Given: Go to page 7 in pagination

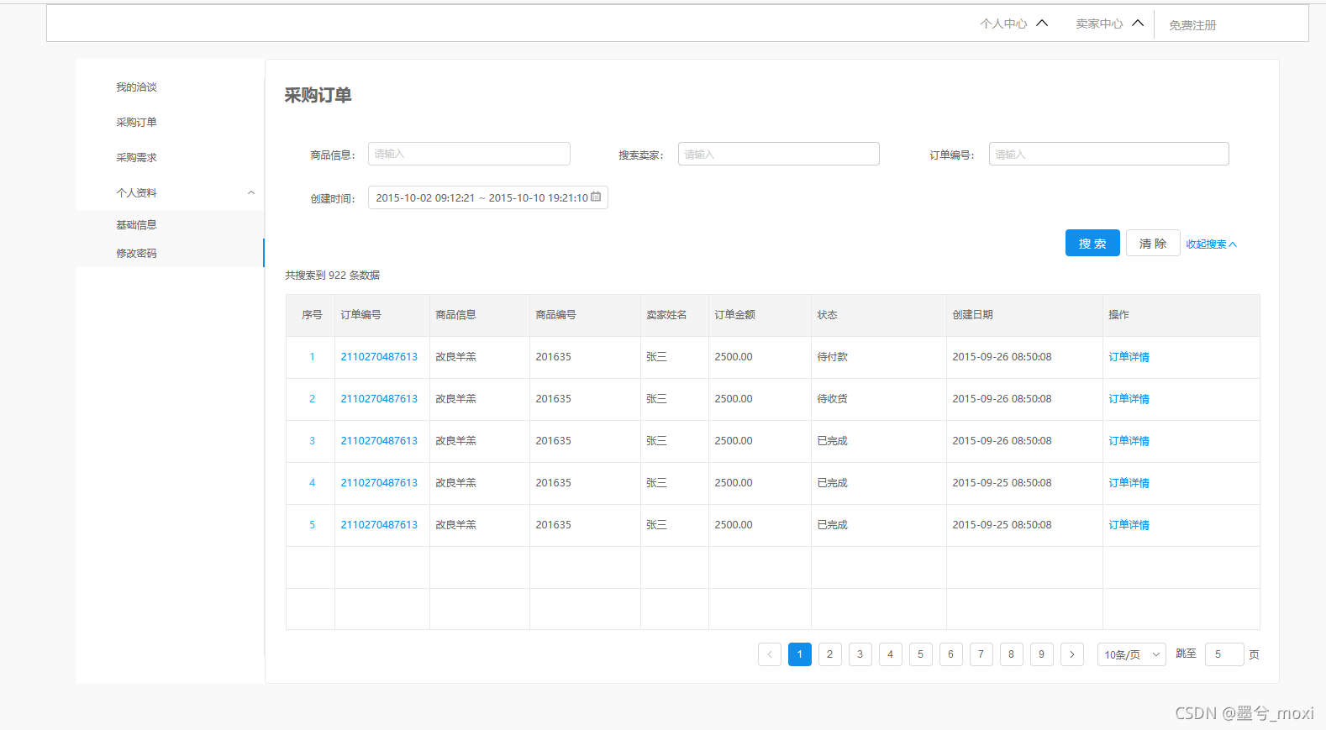Looking at the screenshot, I should click(x=981, y=654).
